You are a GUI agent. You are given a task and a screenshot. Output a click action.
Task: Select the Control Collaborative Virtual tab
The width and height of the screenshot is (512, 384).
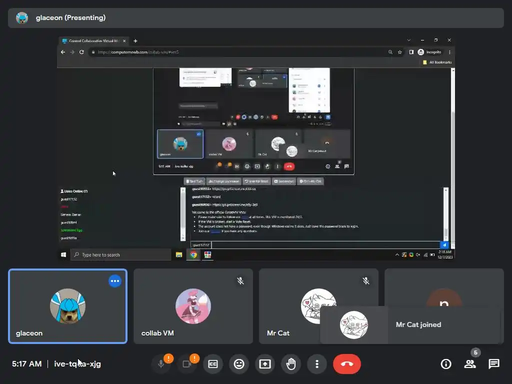[x=93, y=41]
